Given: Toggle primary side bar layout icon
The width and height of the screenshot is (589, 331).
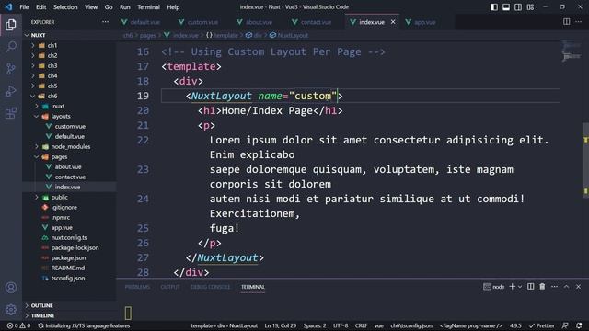Looking at the screenshot, I should click(x=494, y=7).
